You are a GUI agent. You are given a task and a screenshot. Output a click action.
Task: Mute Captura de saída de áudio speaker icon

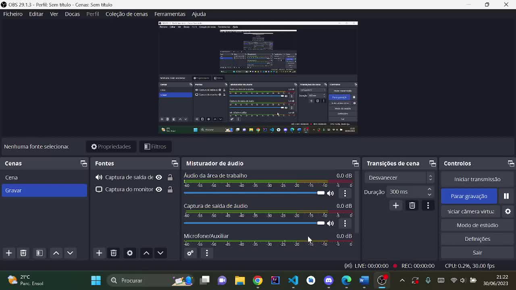click(331, 223)
